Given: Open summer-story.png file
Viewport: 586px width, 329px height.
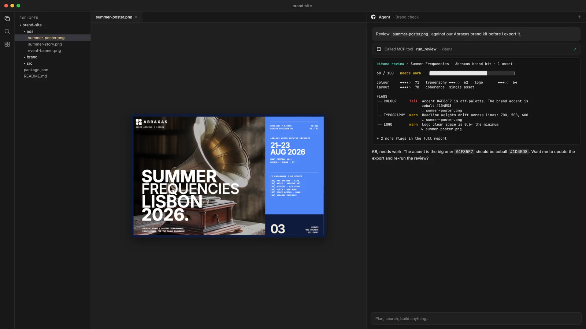Looking at the screenshot, I should tap(45, 44).
